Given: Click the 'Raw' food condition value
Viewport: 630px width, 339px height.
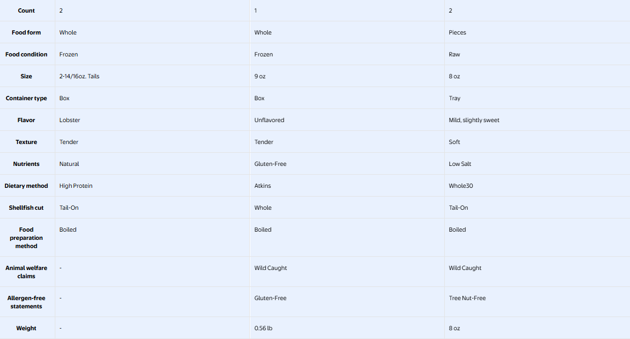Looking at the screenshot, I should pyautogui.click(x=454, y=55).
